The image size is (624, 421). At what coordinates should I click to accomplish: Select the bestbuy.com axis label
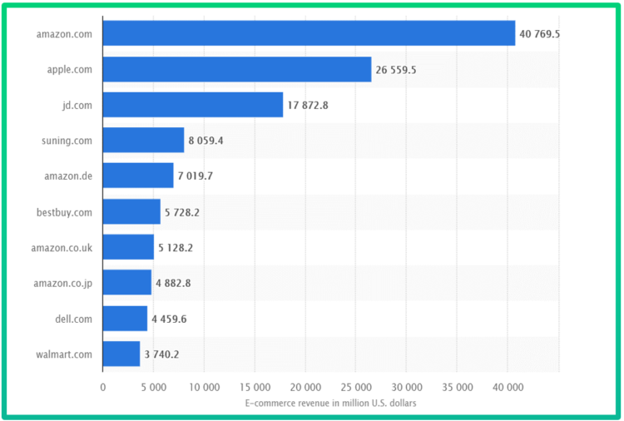63,212
